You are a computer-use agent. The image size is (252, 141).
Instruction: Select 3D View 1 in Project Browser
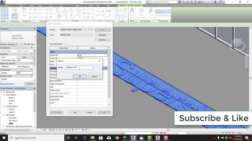click(13, 118)
